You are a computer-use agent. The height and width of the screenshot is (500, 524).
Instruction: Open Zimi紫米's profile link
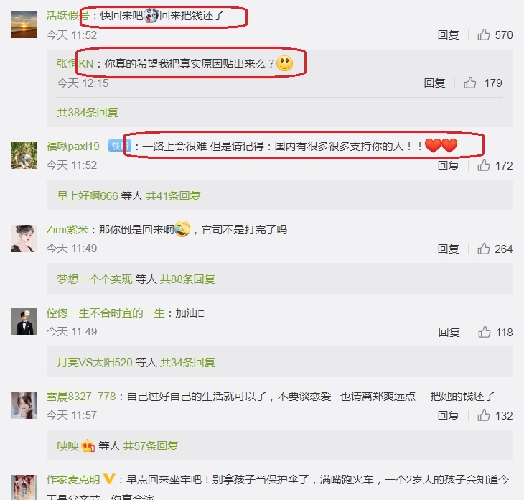click(x=67, y=229)
